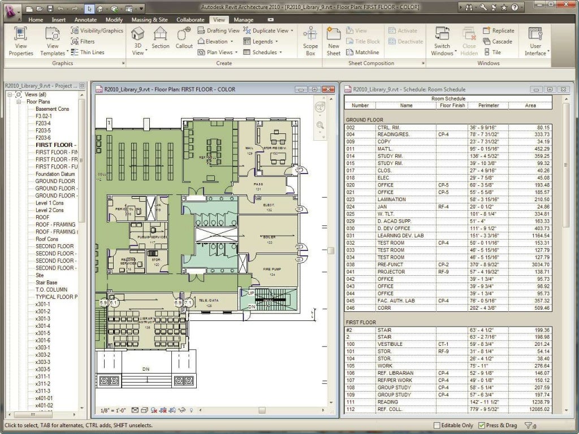579x434 pixels.
Task: Select the Callout tool
Action: (x=184, y=38)
